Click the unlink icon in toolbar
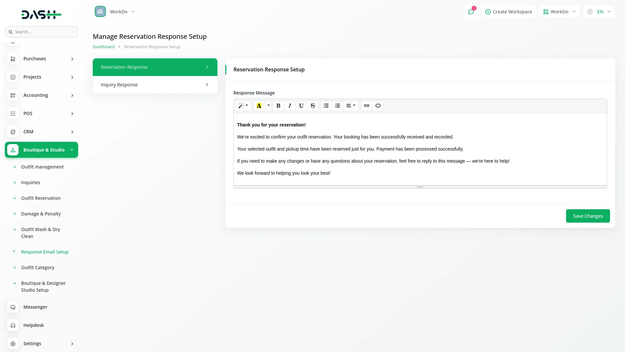 pyautogui.click(x=378, y=106)
